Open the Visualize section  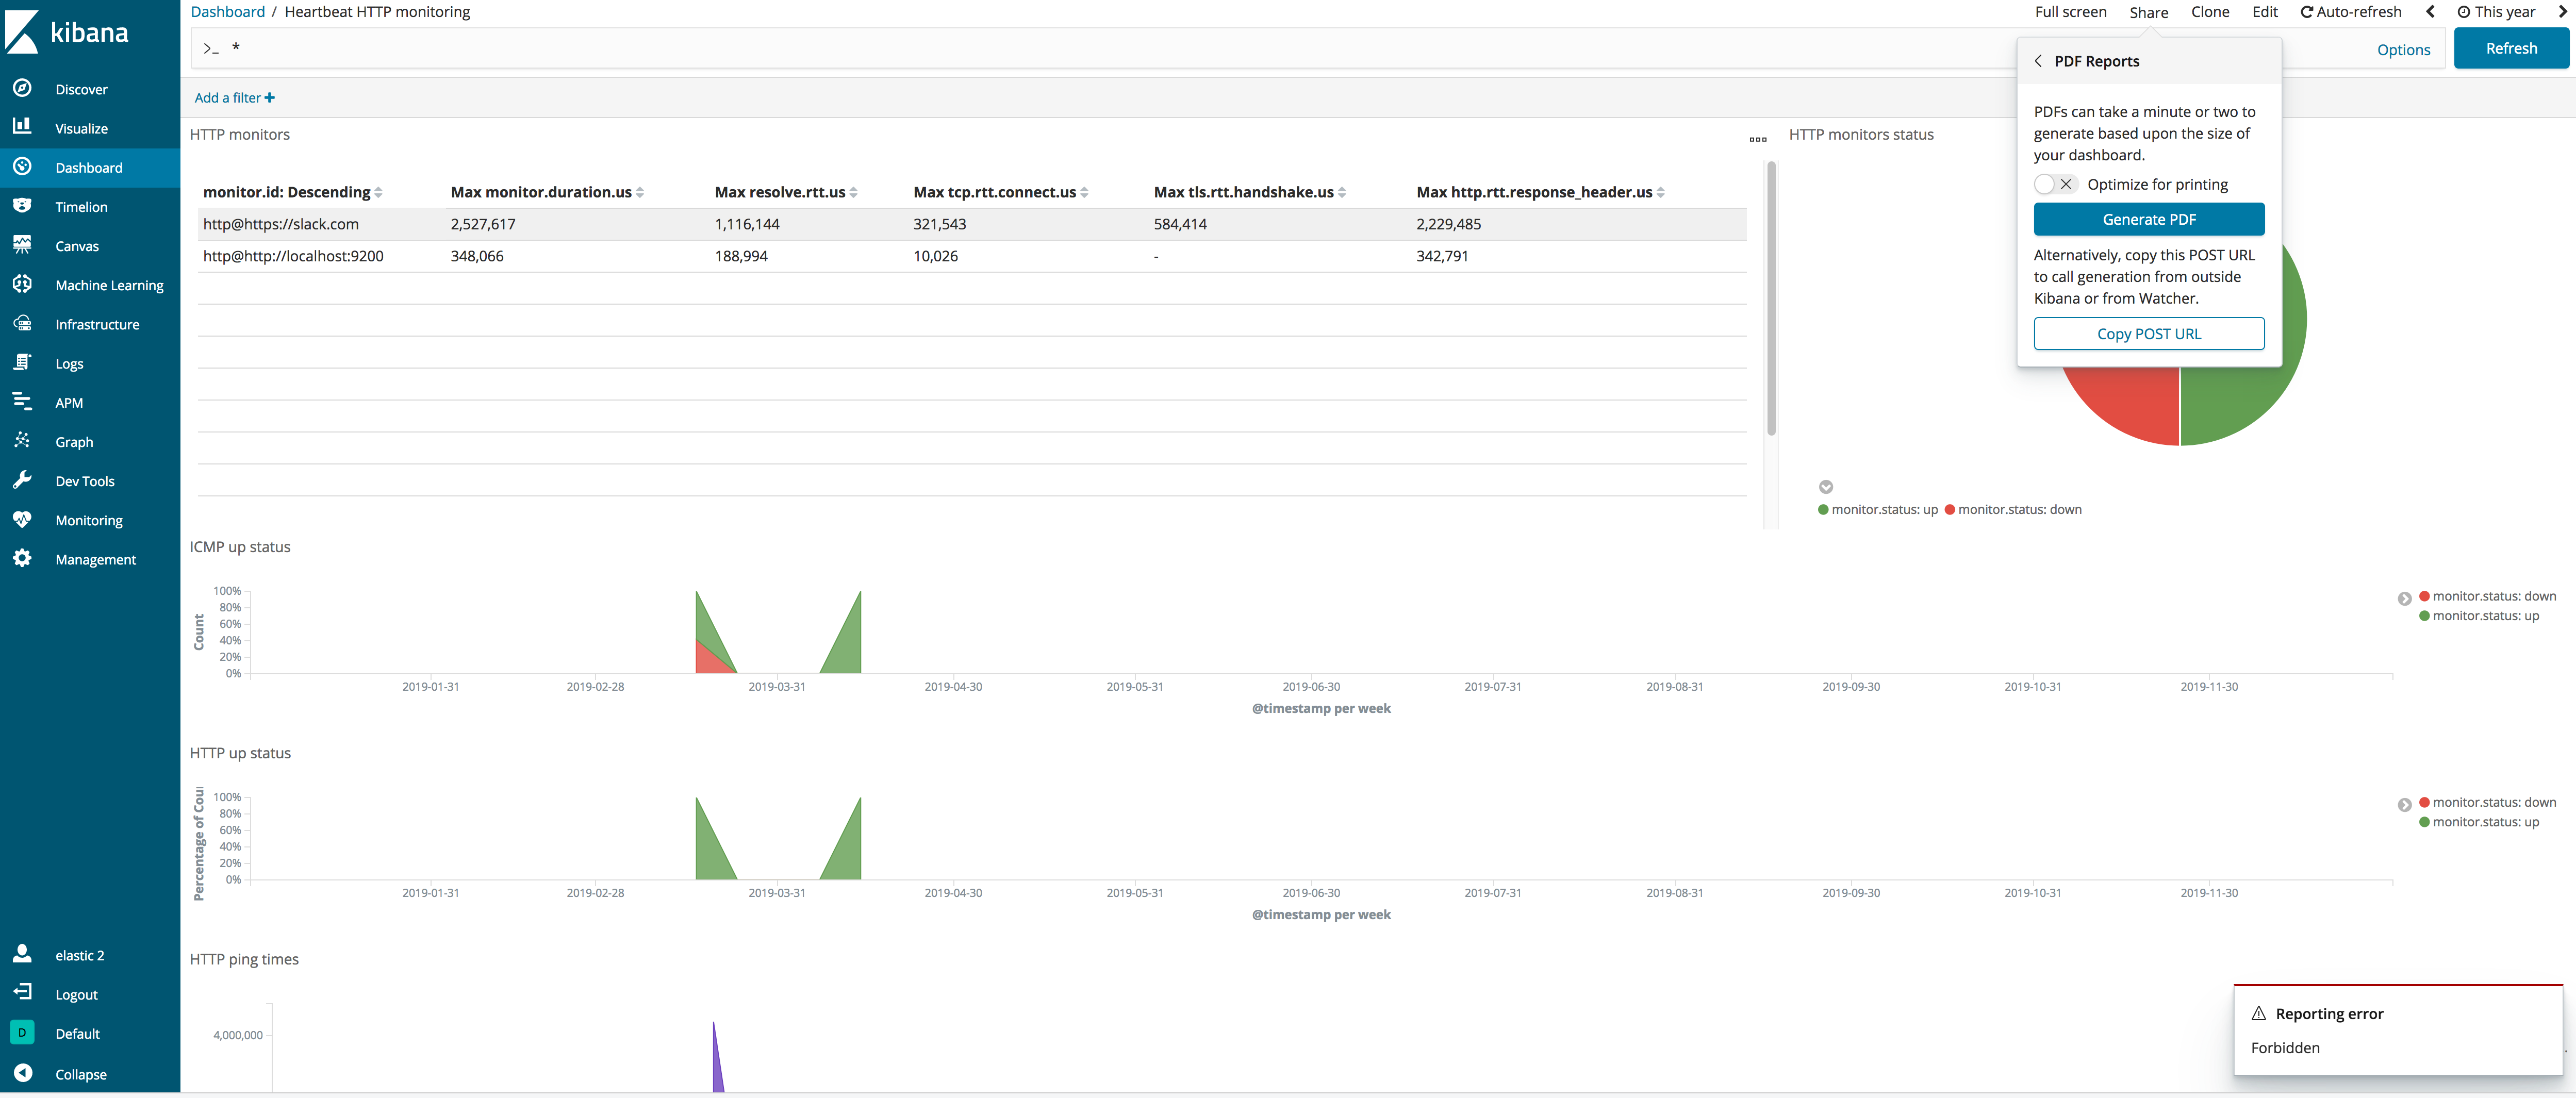pos(81,128)
